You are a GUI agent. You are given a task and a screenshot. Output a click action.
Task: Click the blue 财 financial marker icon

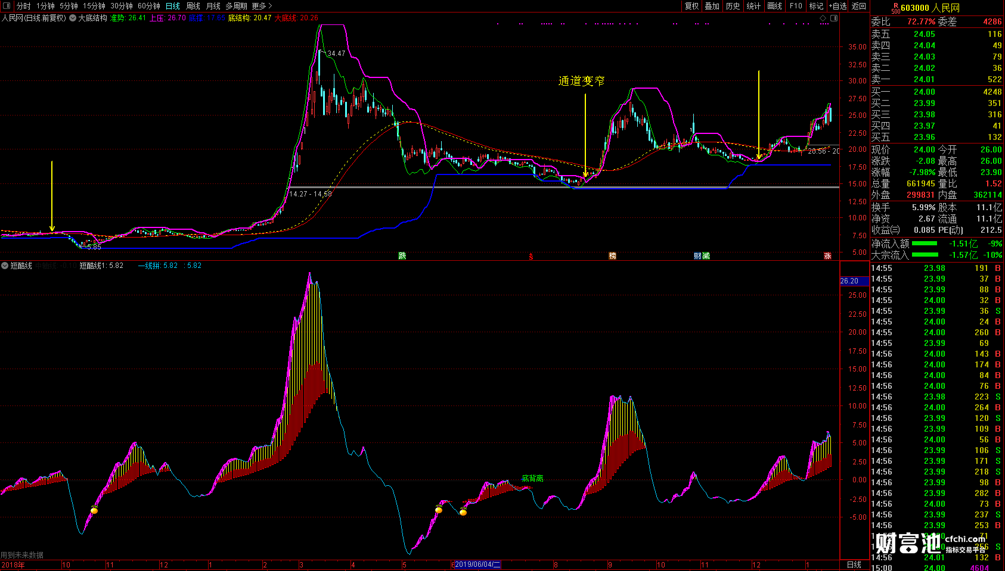(697, 256)
